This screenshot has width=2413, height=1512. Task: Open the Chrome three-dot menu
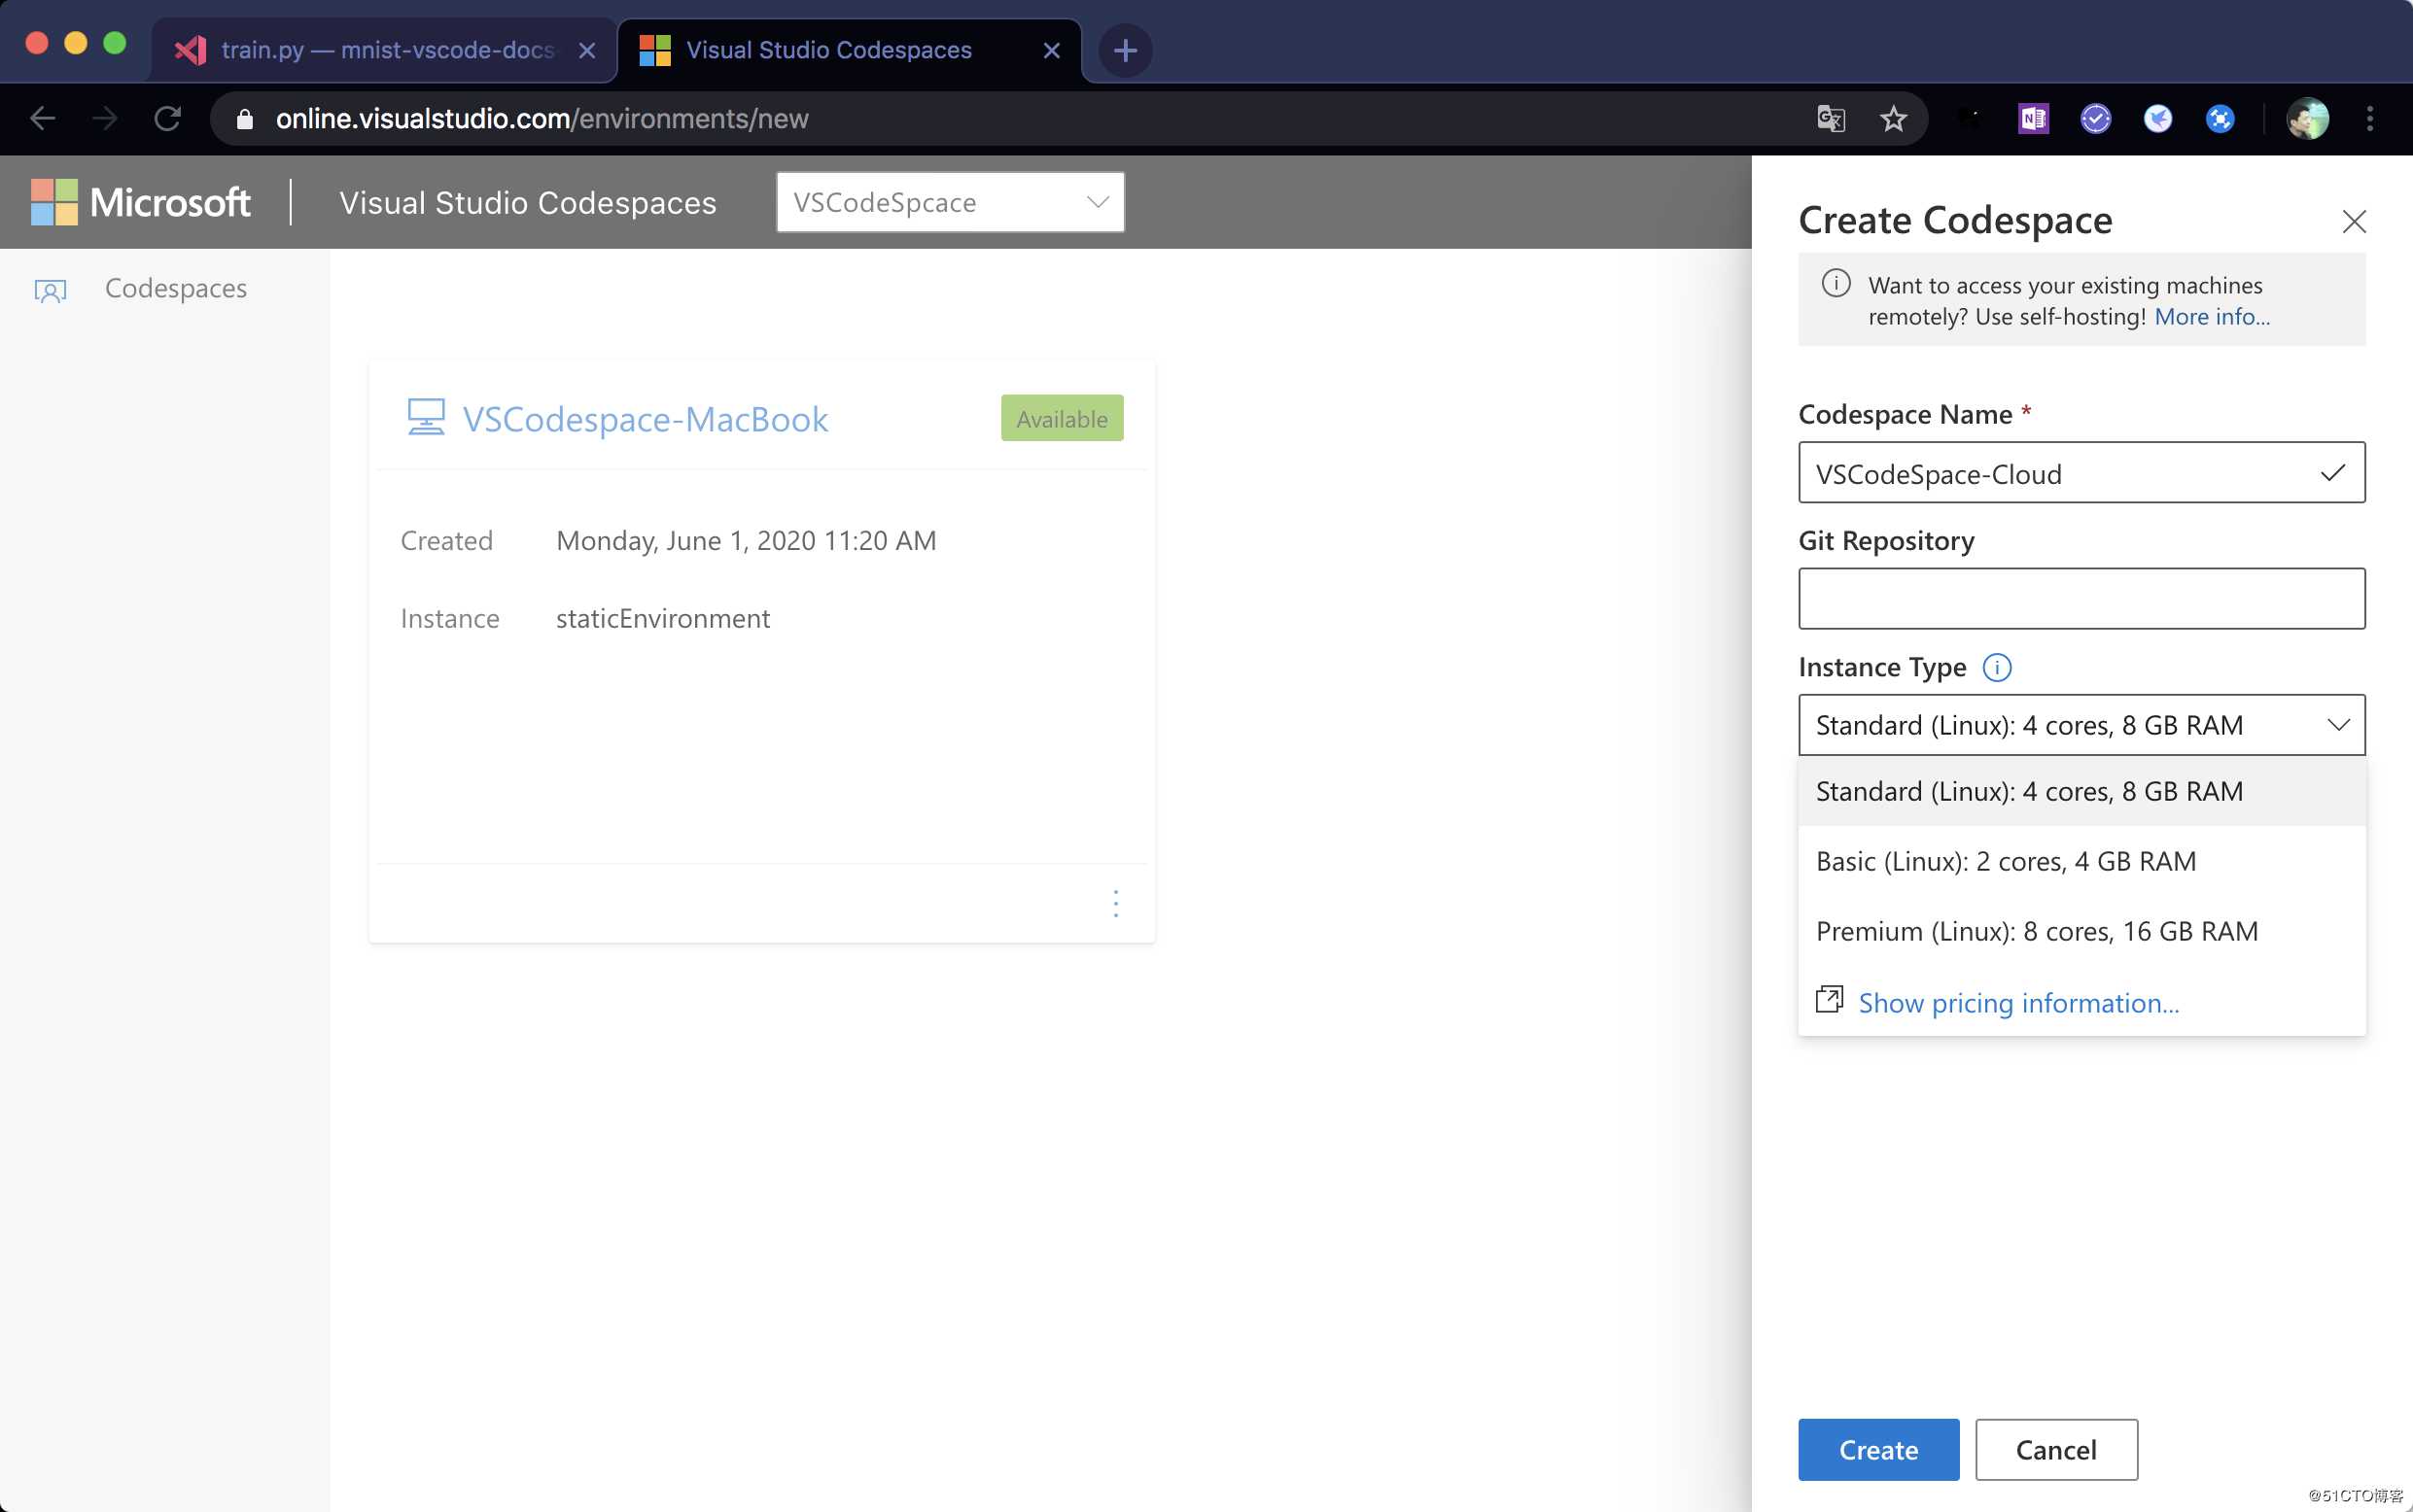click(x=2370, y=119)
